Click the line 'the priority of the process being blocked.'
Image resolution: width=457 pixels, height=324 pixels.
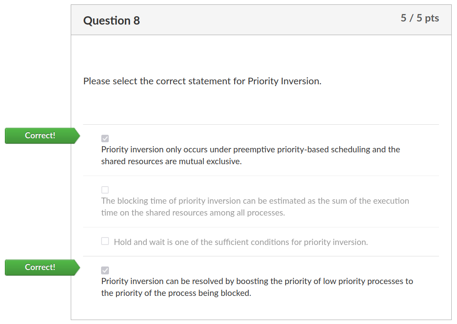pyautogui.click(x=176, y=293)
